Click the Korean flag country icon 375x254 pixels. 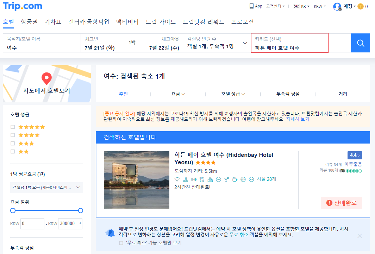pyautogui.click(x=296, y=6)
